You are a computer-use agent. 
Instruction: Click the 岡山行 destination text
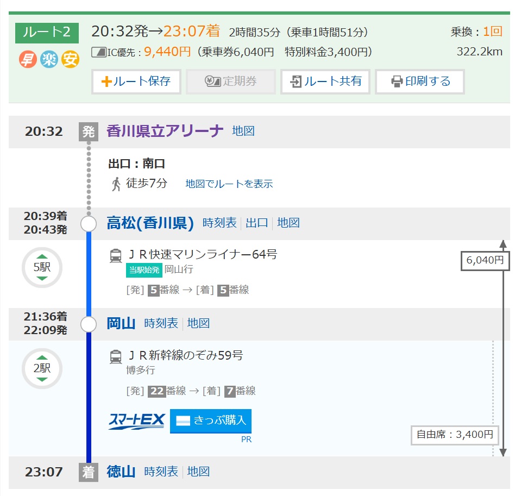click(x=179, y=269)
